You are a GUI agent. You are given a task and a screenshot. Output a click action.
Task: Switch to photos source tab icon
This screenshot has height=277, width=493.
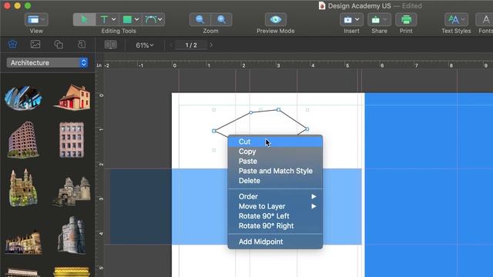click(35, 45)
